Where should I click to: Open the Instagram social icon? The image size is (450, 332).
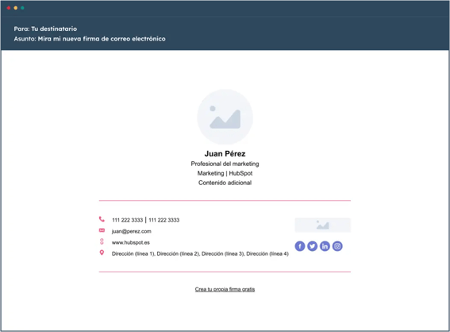337,246
